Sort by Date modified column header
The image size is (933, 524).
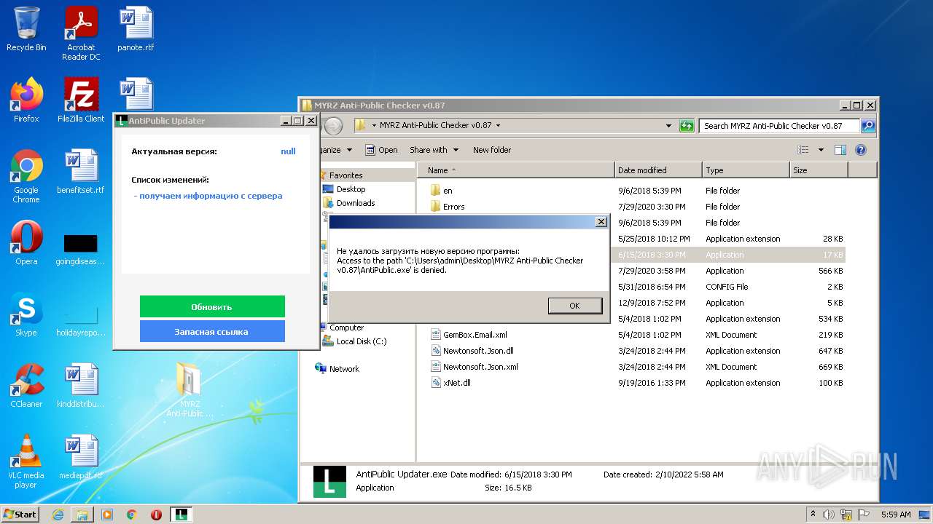pos(658,170)
